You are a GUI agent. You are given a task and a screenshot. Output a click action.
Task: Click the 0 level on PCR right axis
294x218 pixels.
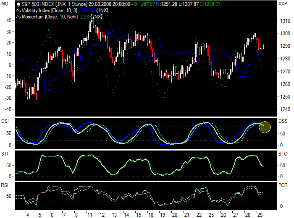point(281,206)
